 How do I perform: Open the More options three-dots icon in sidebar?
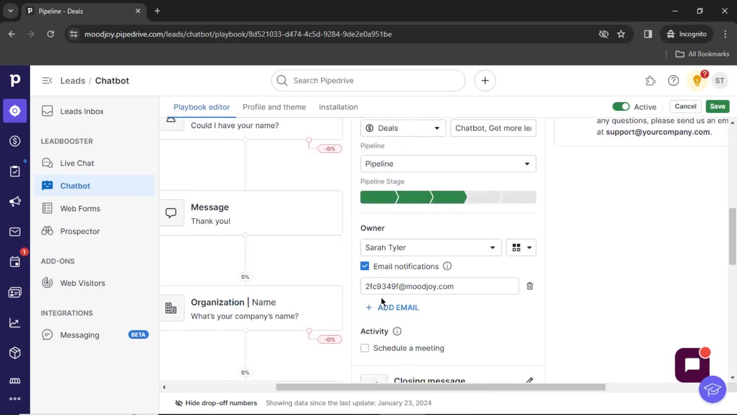click(x=15, y=398)
